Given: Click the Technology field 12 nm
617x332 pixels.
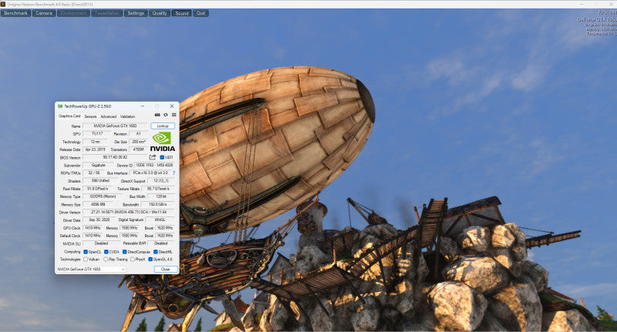Looking at the screenshot, I should coord(95,142).
